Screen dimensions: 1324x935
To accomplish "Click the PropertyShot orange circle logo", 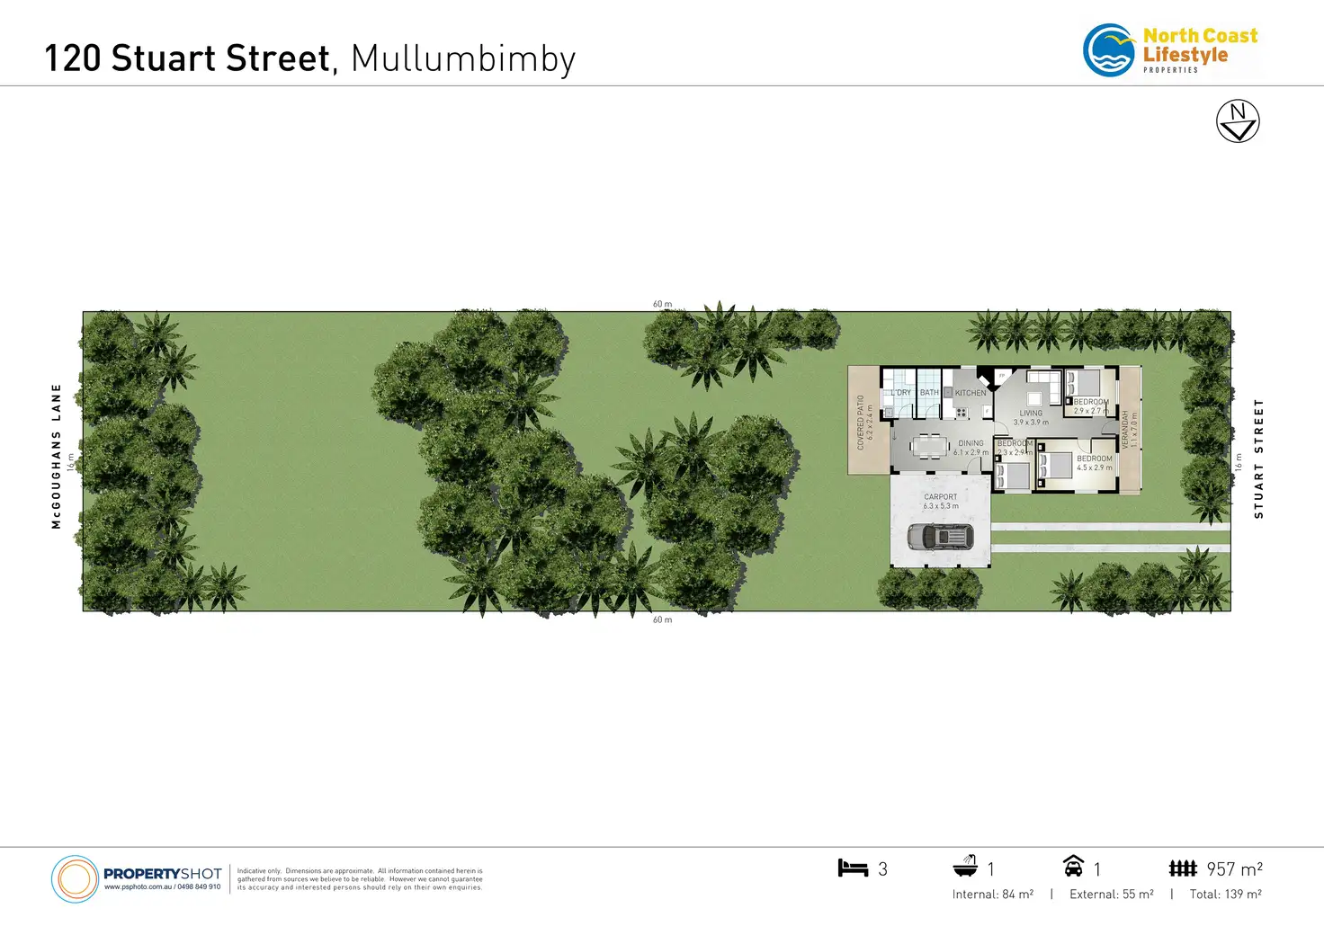I will 75,878.
